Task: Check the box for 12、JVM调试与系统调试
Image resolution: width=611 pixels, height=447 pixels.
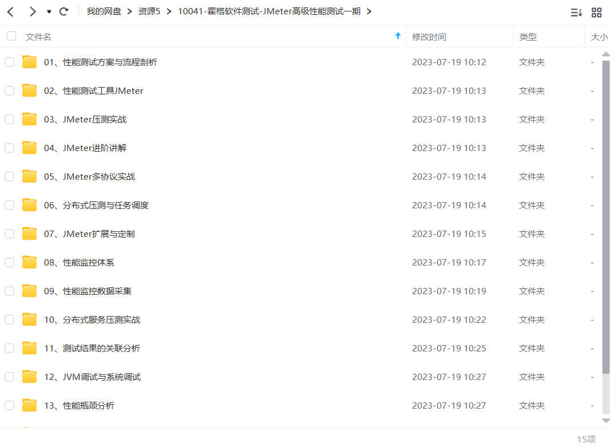Action: tap(9, 377)
